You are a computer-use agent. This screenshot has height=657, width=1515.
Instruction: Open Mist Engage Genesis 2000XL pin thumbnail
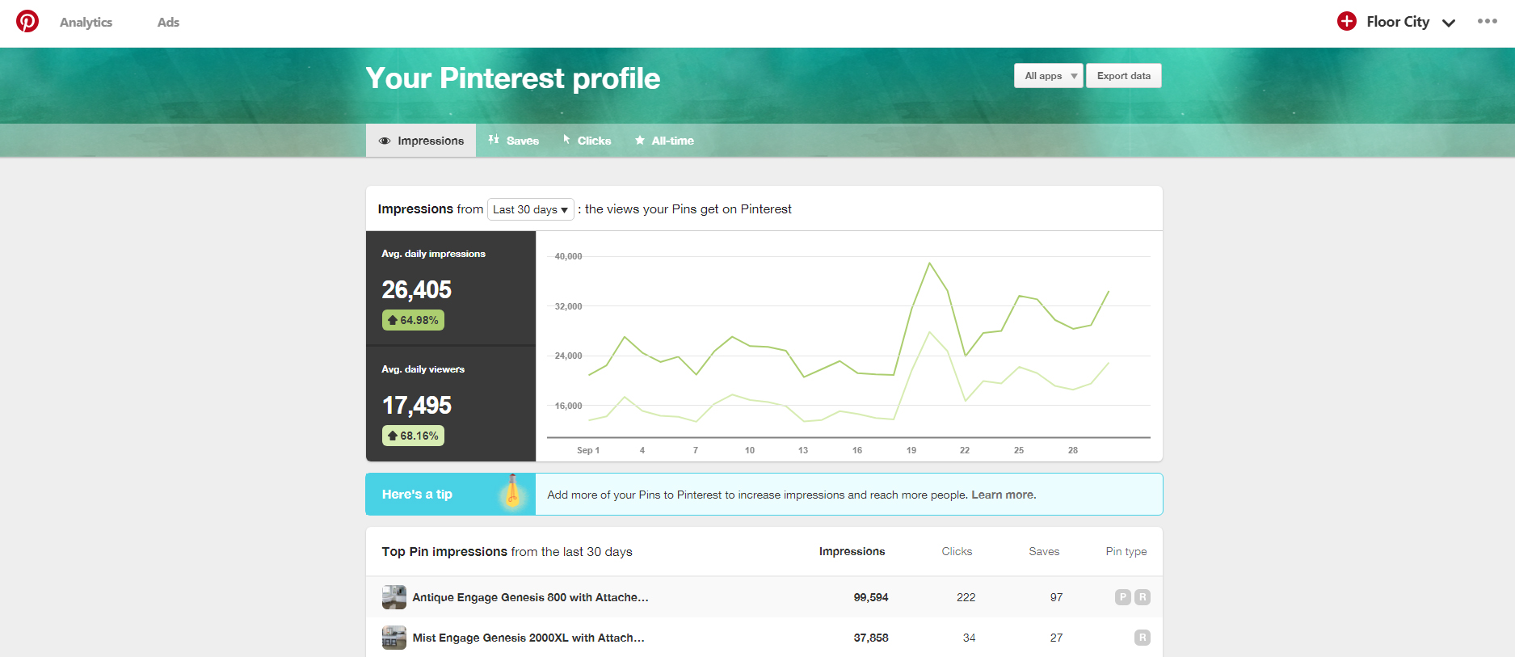394,638
